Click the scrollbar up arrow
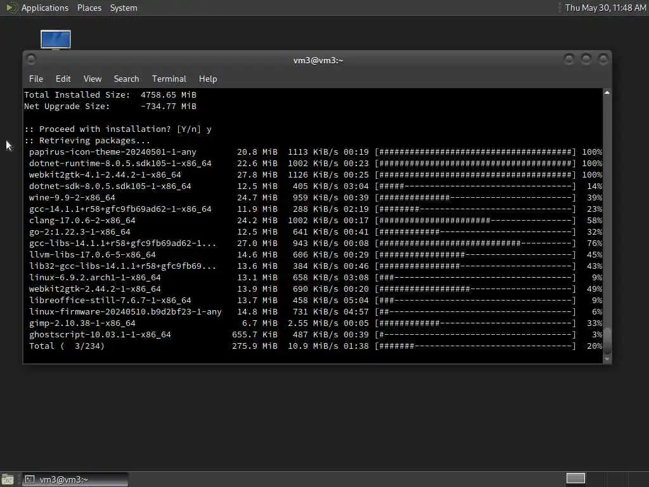Image resolution: width=649 pixels, height=487 pixels. point(607,93)
